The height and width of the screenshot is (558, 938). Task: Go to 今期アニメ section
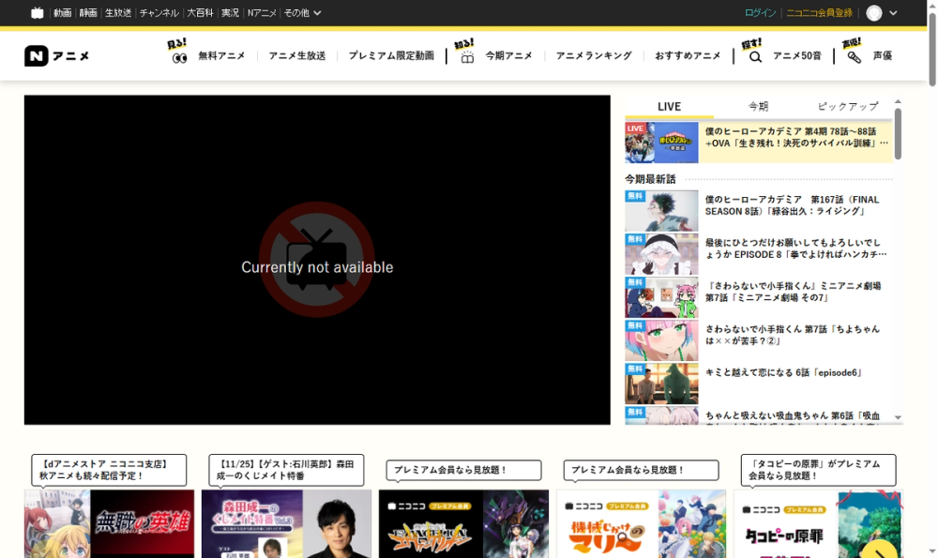(509, 55)
